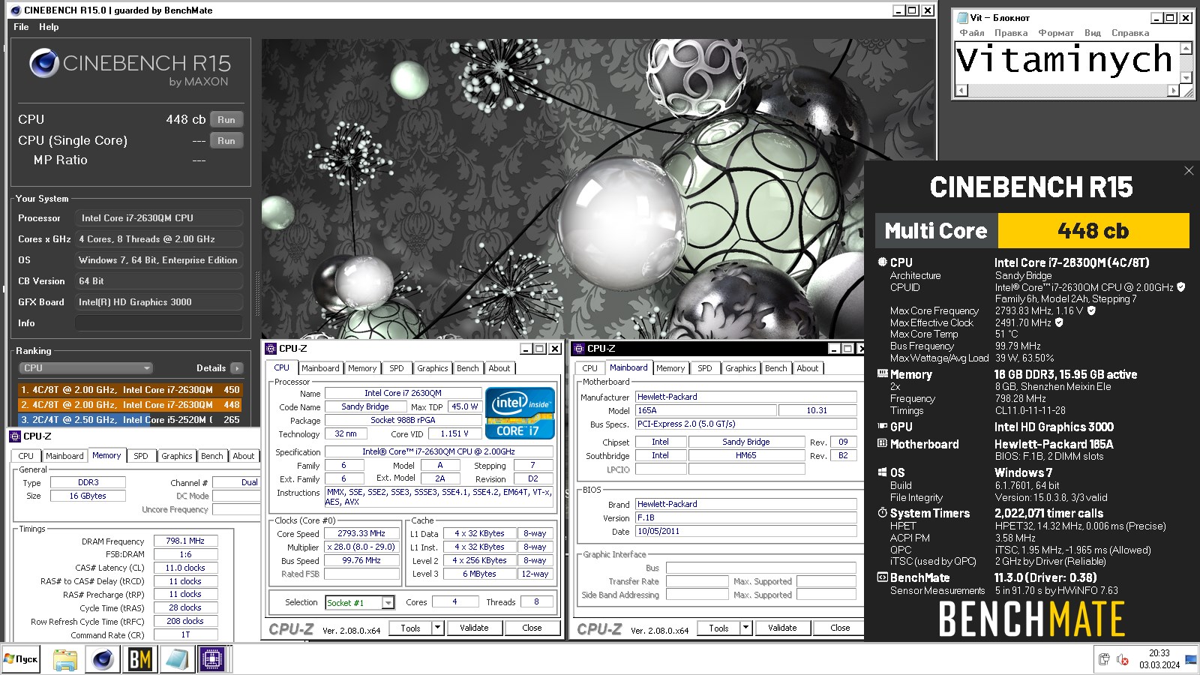1200x675 pixels.
Task: Expand ranking Details with its arrow button
Action: tap(237, 368)
